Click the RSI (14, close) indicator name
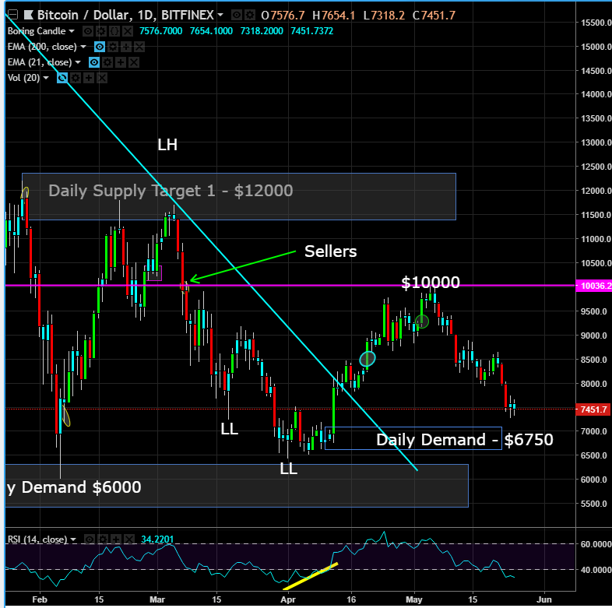The width and height of the screenshot is (612, 608). tap(37, 539)
